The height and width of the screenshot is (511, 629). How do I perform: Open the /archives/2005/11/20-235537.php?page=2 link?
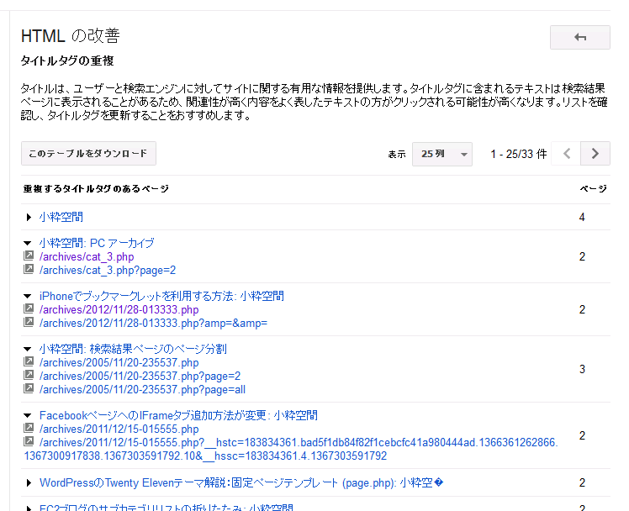(140, 376)
